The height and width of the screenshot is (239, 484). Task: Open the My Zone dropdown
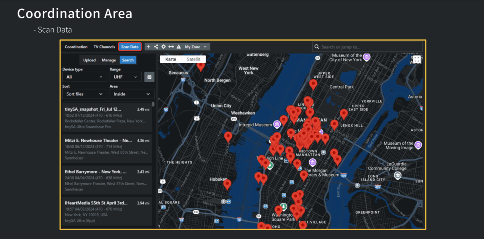[196, 47]
